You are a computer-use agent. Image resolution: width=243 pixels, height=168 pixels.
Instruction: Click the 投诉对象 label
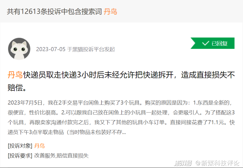click(20, 146)
